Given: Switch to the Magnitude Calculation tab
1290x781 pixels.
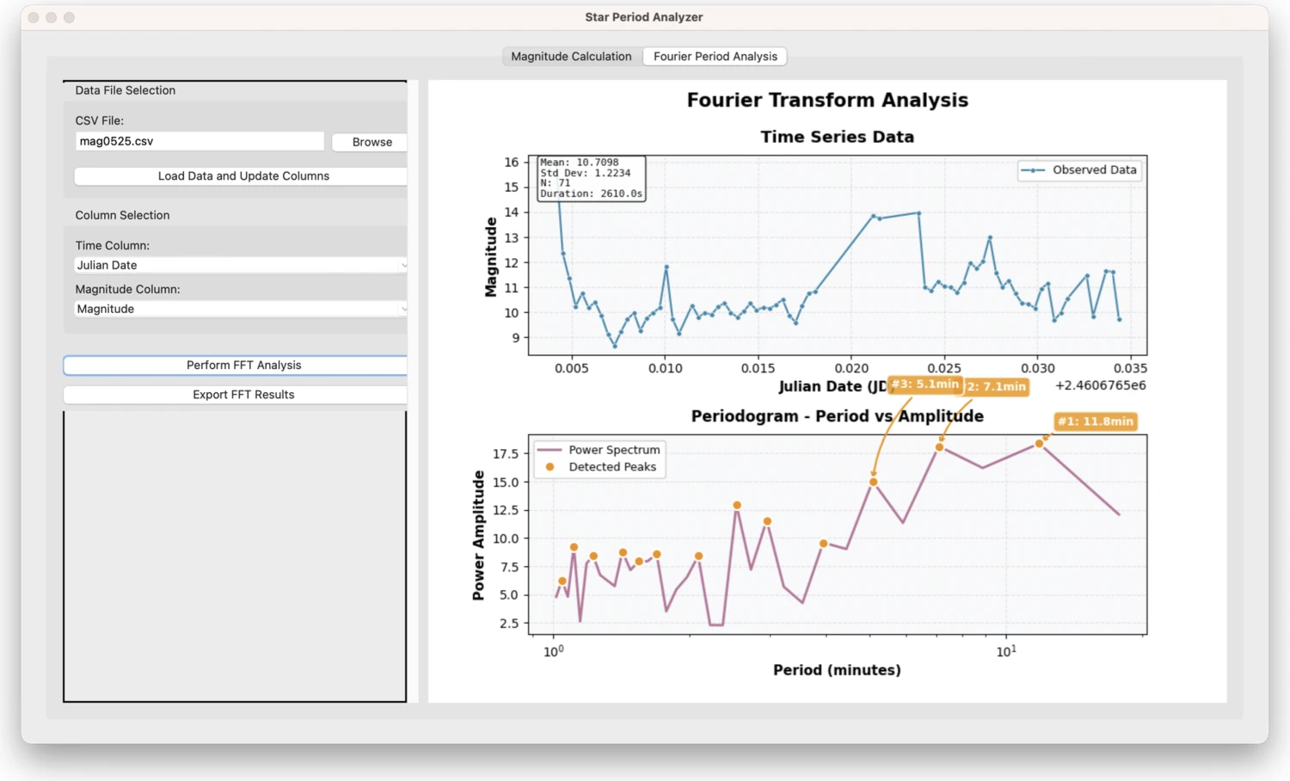Looking at the screenshot, I should point(571,56).
